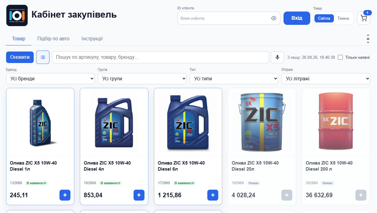Open the Група dropdown
This screenshot has height=213, width=377.
[x=142, y=79]
